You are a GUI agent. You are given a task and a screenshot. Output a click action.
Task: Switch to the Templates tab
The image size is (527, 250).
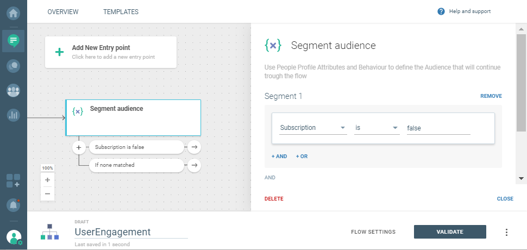tap(121, 11)
